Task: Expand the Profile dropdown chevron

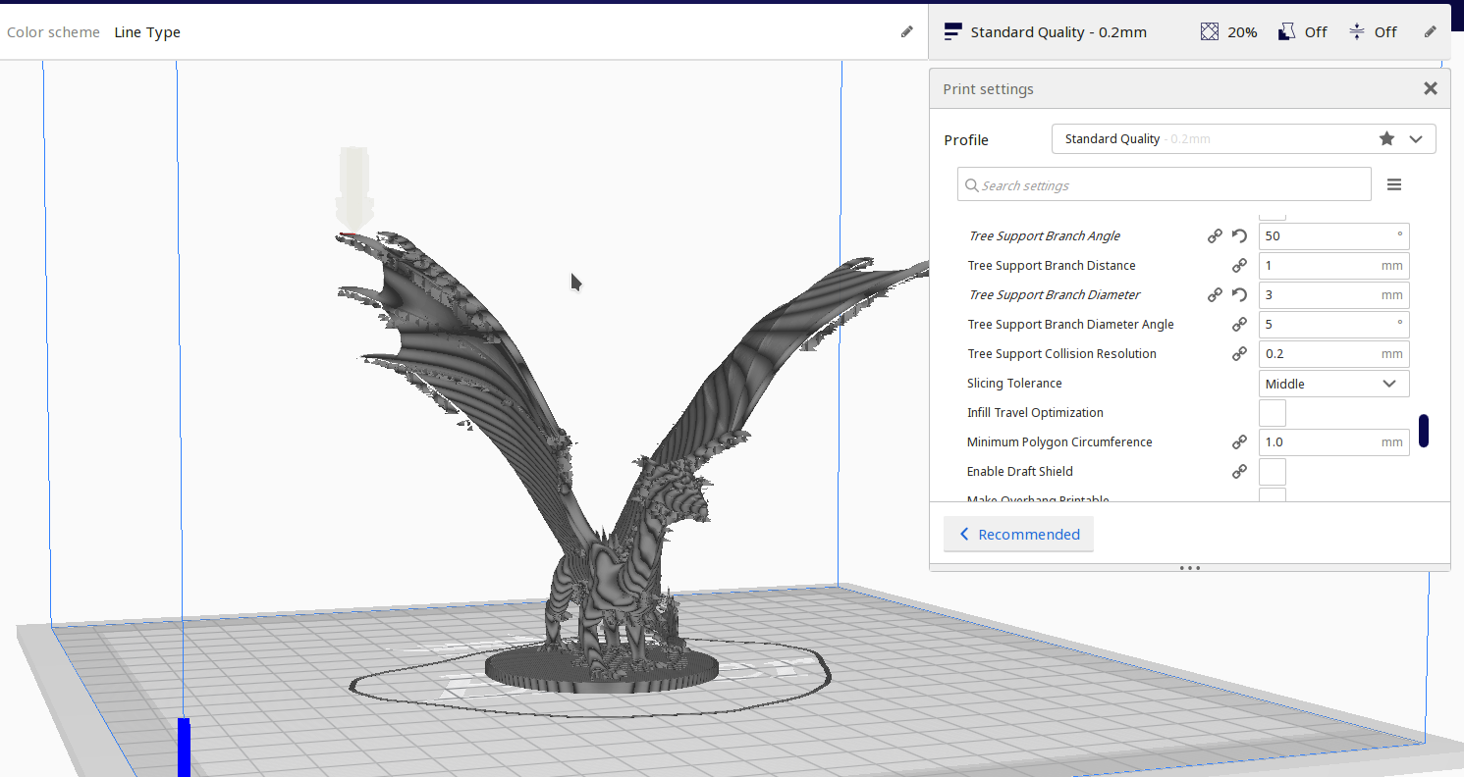Action: 1416,139
